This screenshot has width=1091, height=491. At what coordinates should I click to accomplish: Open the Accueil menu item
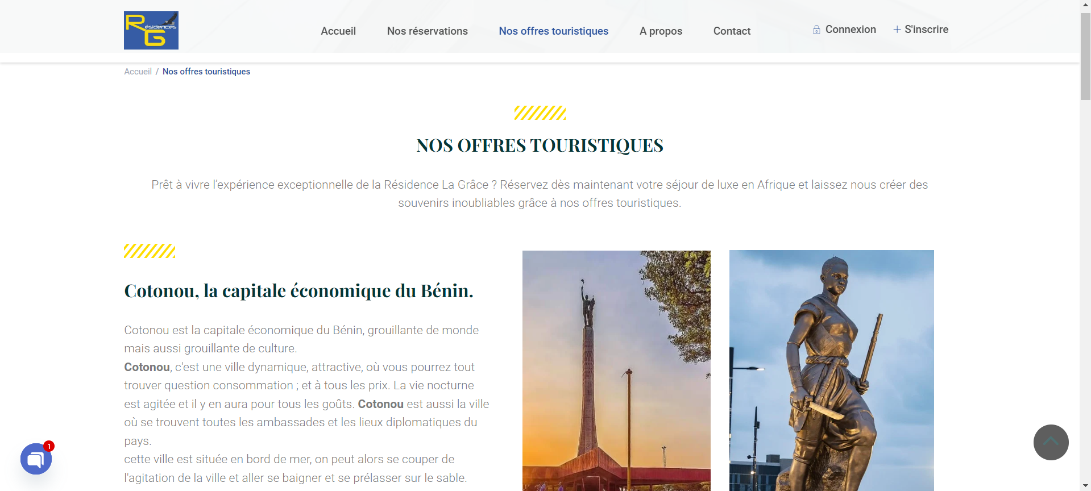[338, 31]
